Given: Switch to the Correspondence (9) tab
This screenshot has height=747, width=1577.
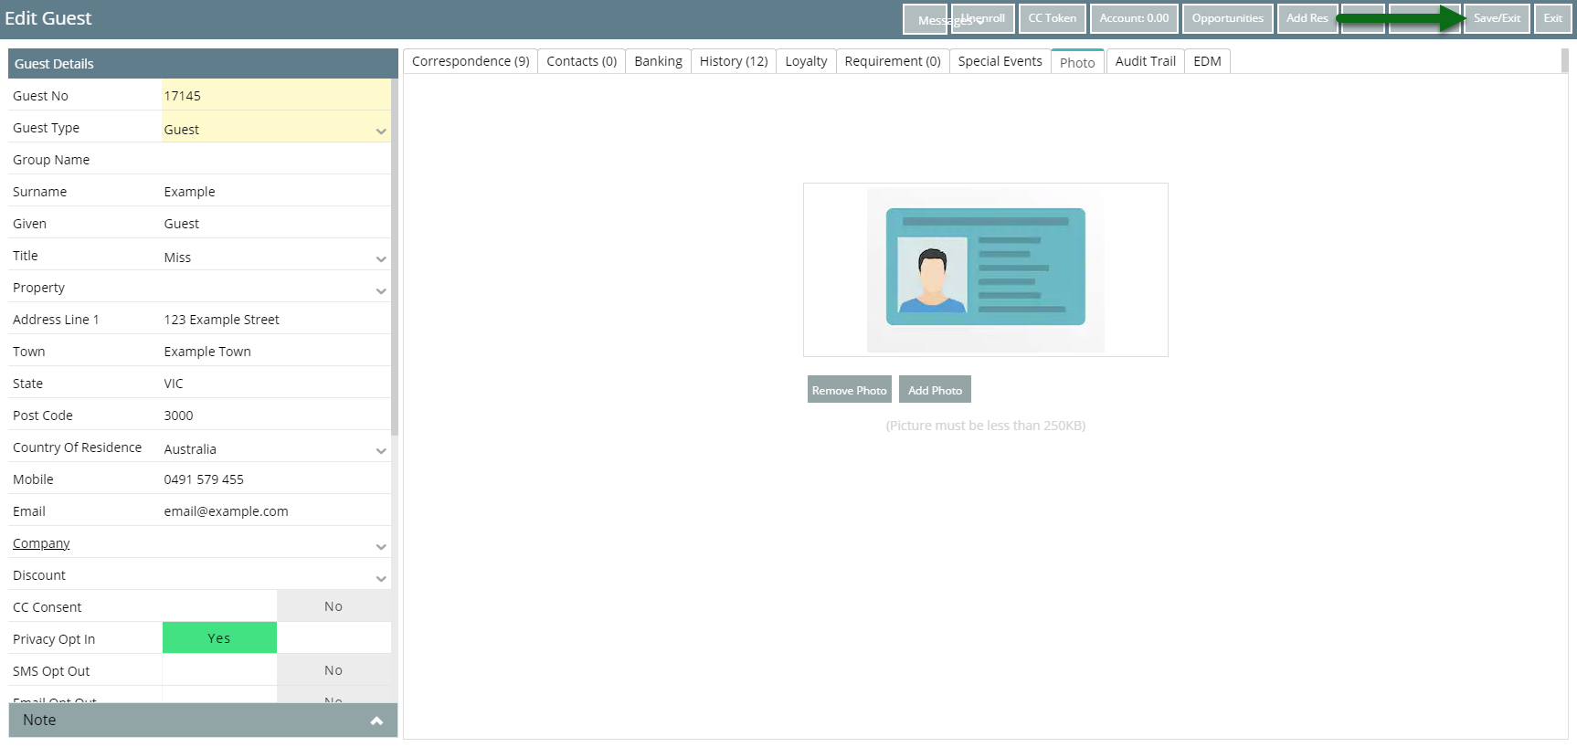Looking at the screenshot, I should [471, 61].
